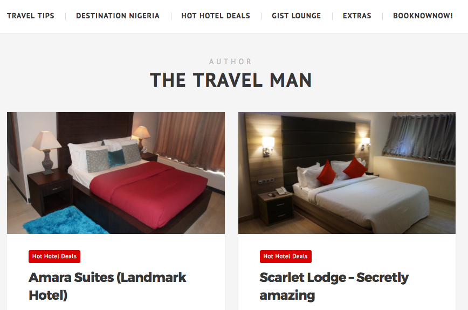This screenshot has height=310, width=468.
Task: Click the Author label above the heading
Action: point(231,61)
